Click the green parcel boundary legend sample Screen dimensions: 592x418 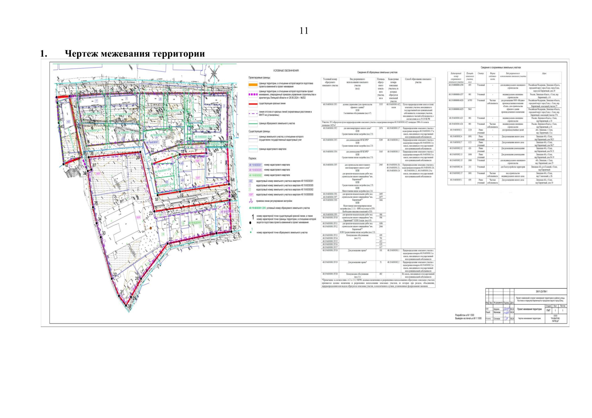[x=253, y=123]
